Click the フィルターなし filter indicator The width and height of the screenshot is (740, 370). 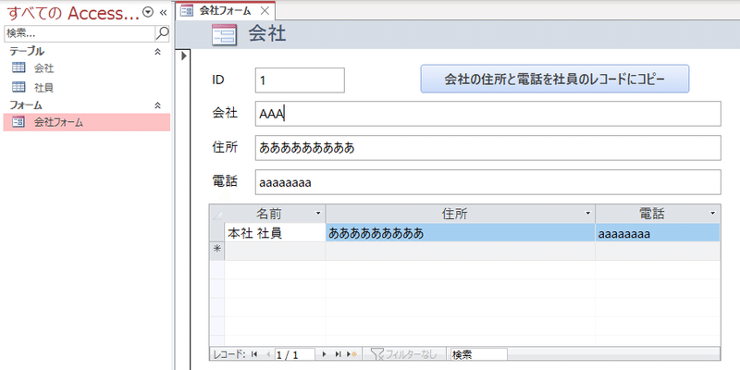(404, 354)
